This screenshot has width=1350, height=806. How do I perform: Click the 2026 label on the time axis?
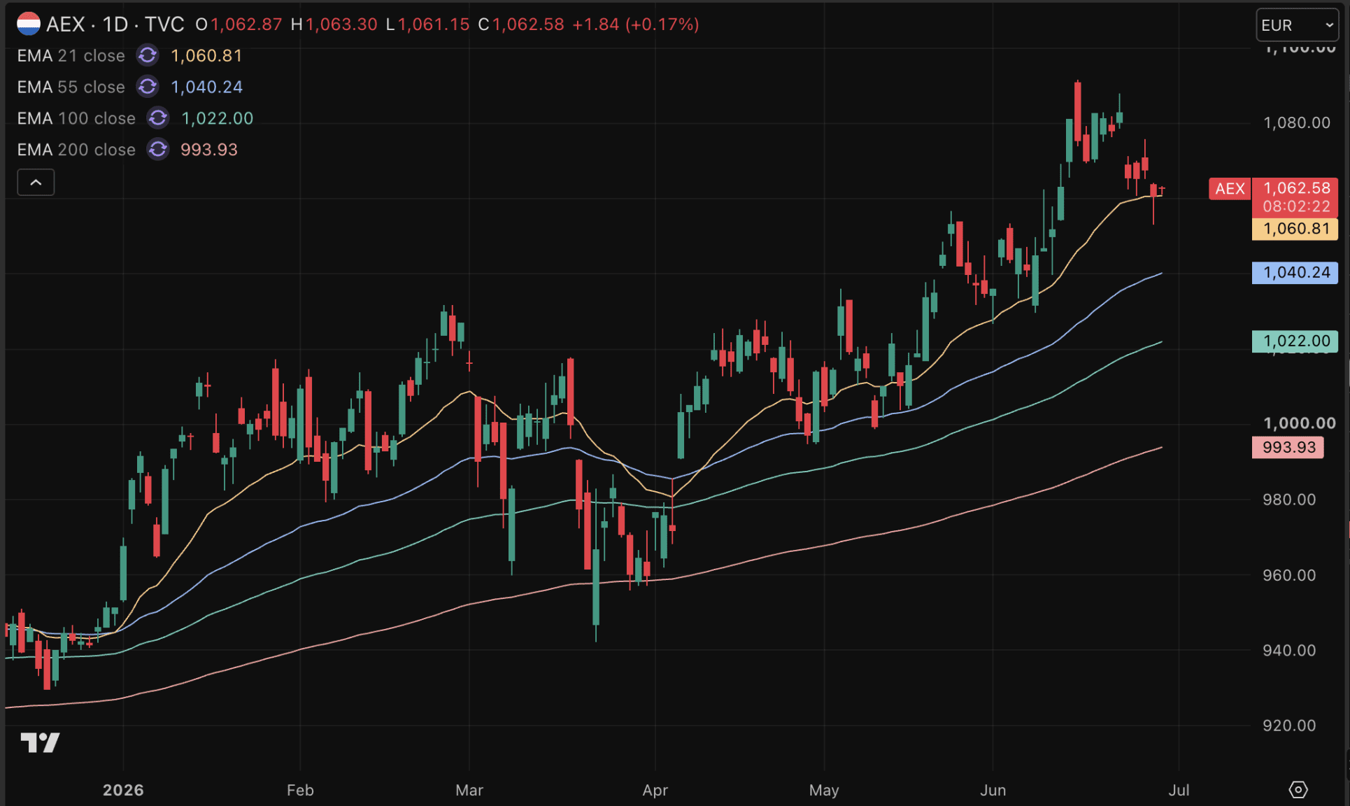pos(123,791)
